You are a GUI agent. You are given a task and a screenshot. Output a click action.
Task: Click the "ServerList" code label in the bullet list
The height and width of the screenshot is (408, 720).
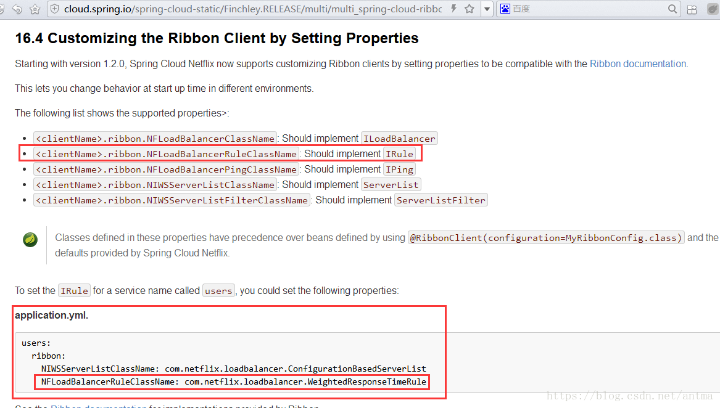(x=391, y=185)
